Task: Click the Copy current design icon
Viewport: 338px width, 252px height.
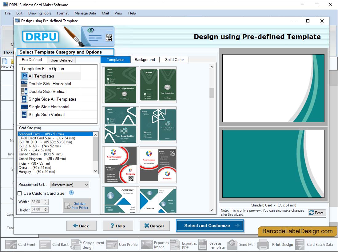Action: point(76,244)
